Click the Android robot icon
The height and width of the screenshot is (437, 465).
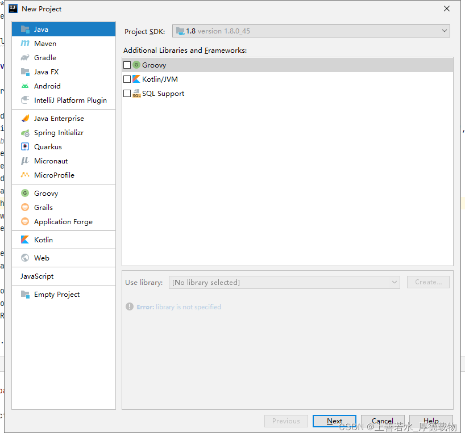coord(25,86)
